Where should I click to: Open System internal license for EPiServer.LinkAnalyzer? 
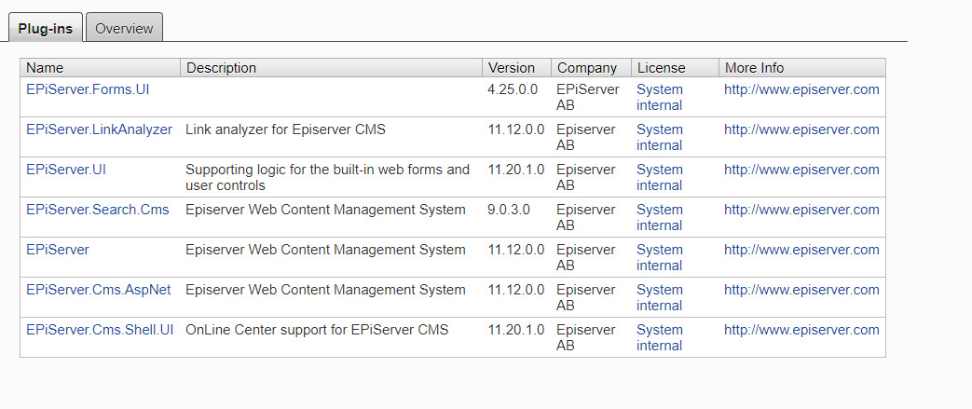click(660, 137)
